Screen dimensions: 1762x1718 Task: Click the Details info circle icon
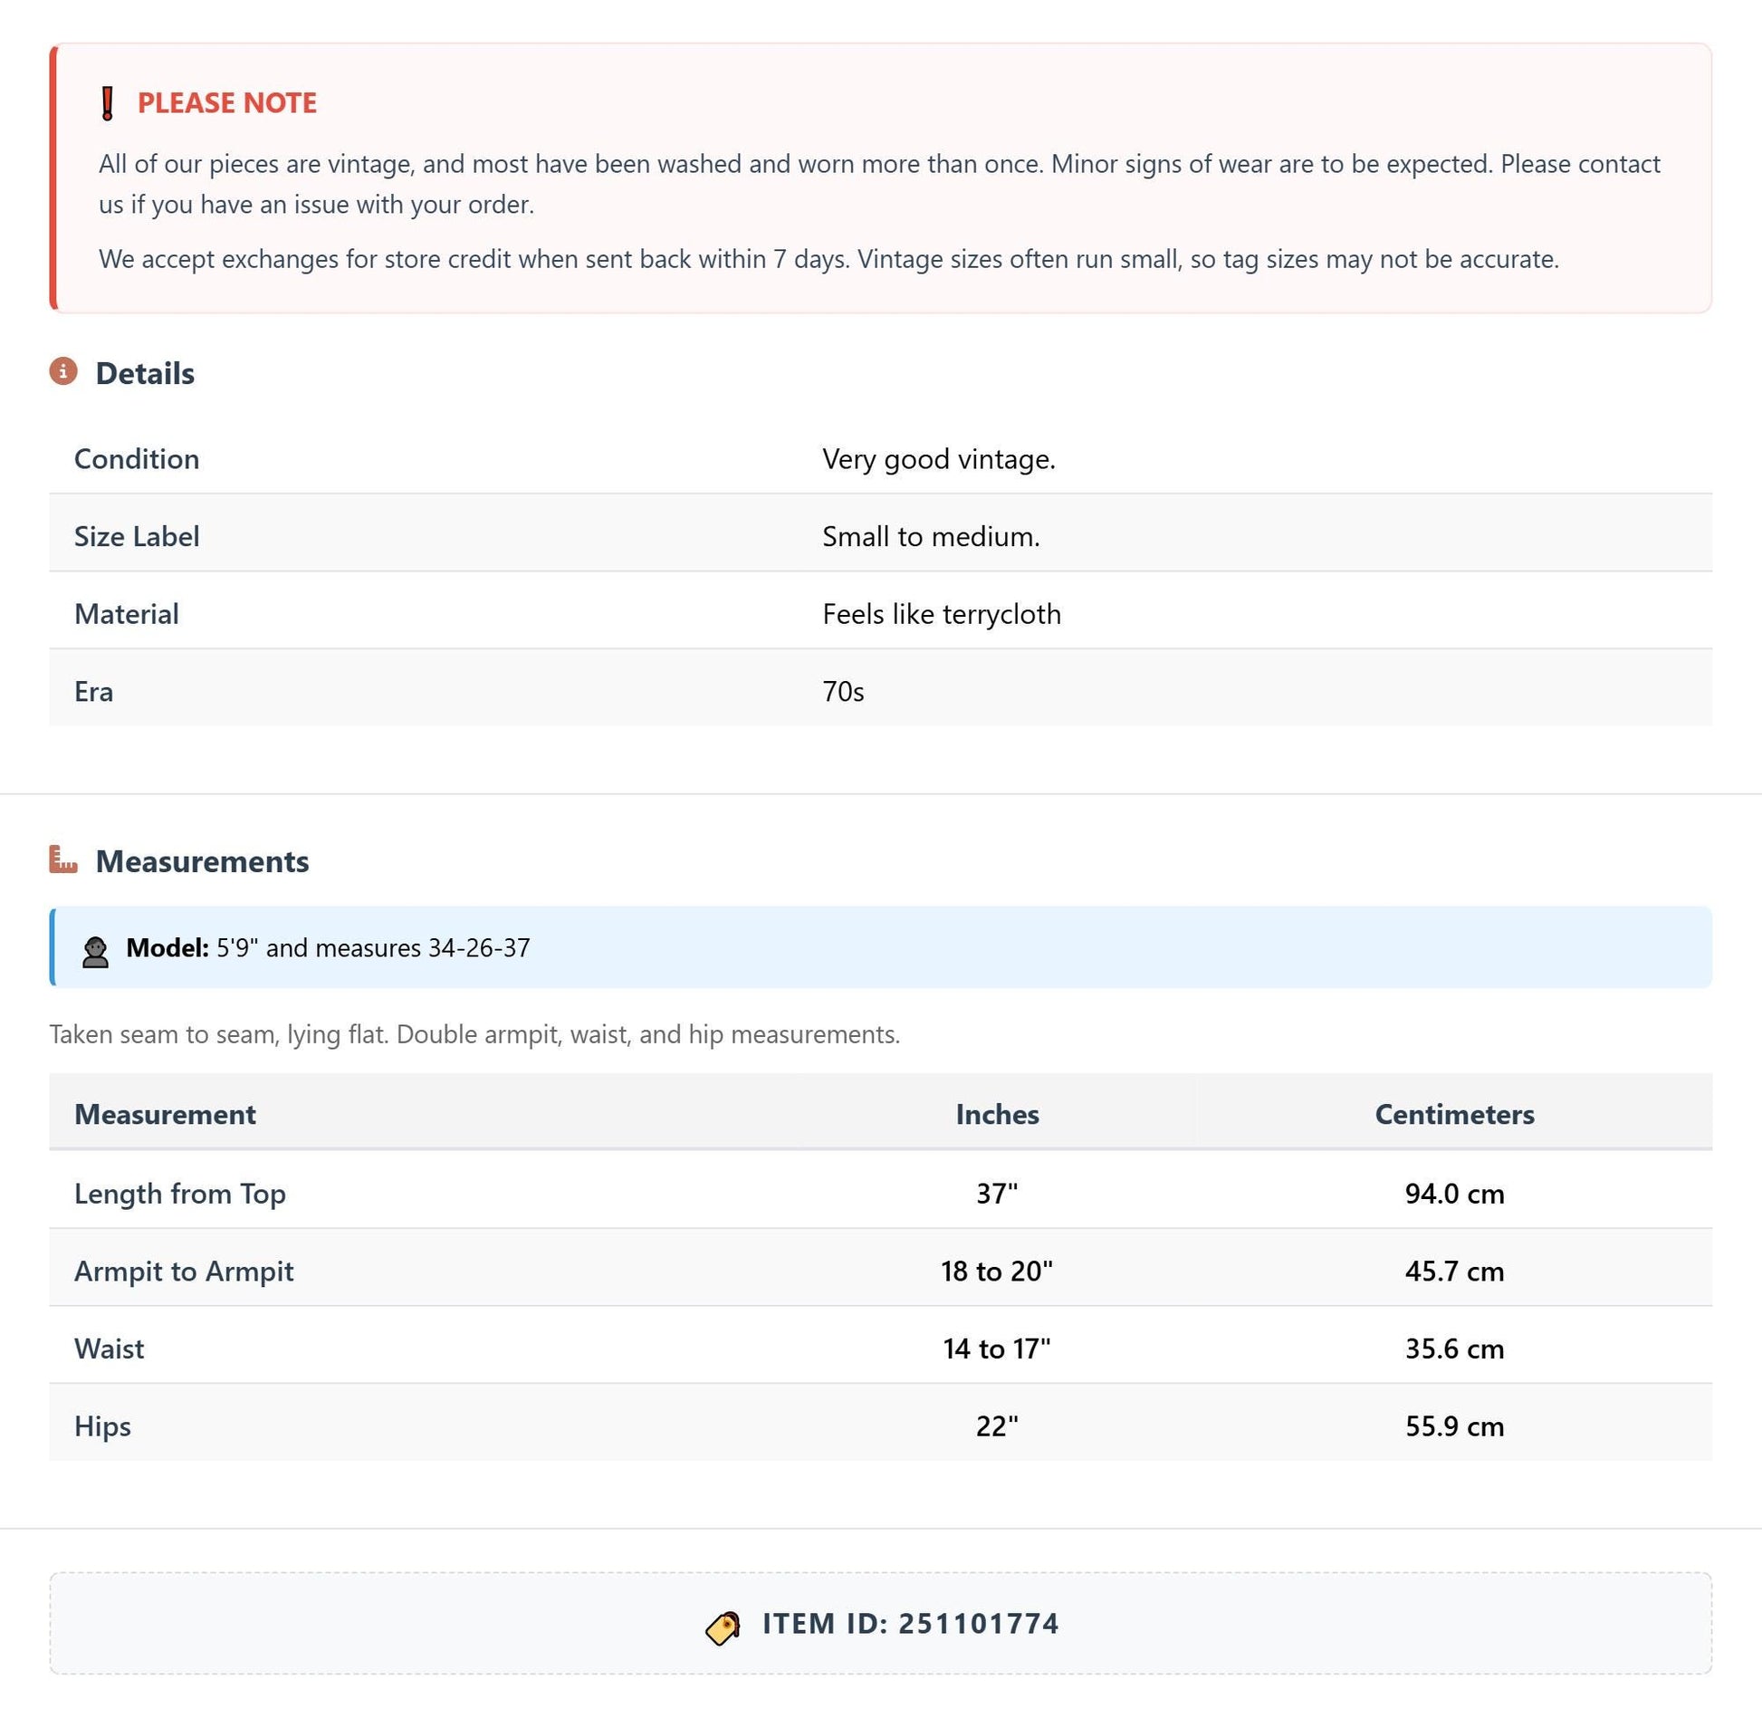click(x=63, y=371)
